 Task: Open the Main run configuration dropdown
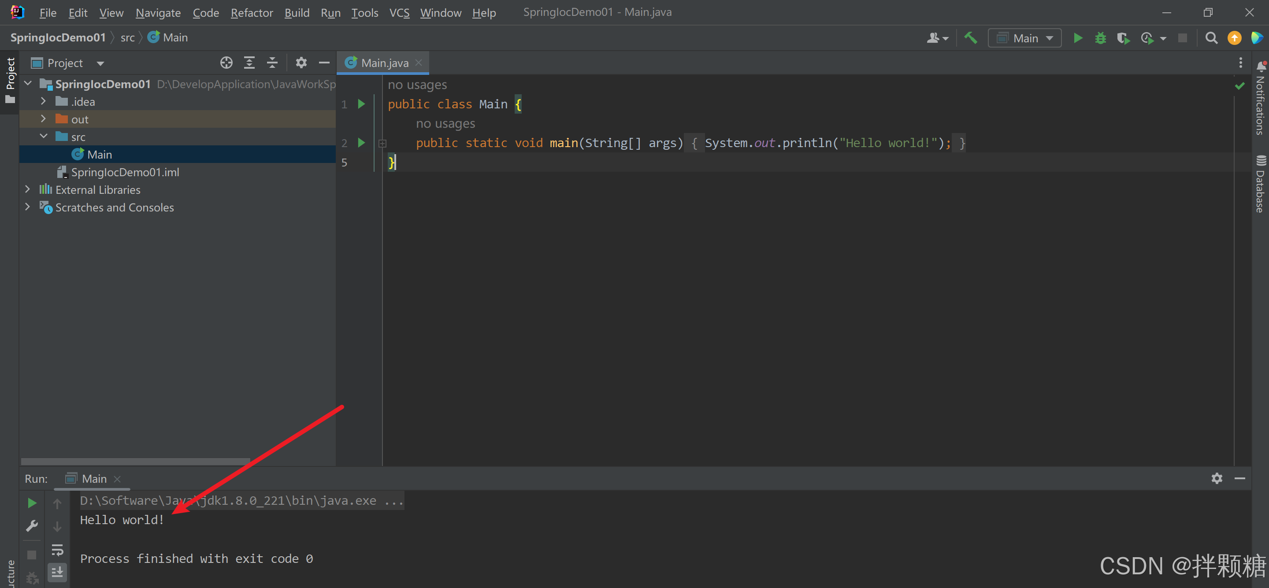tap(1025, 38)
